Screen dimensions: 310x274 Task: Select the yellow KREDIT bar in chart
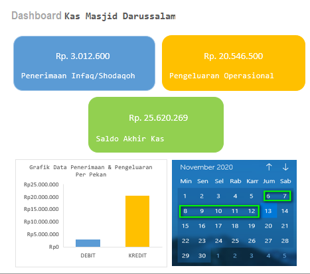(x=137, y=221)
